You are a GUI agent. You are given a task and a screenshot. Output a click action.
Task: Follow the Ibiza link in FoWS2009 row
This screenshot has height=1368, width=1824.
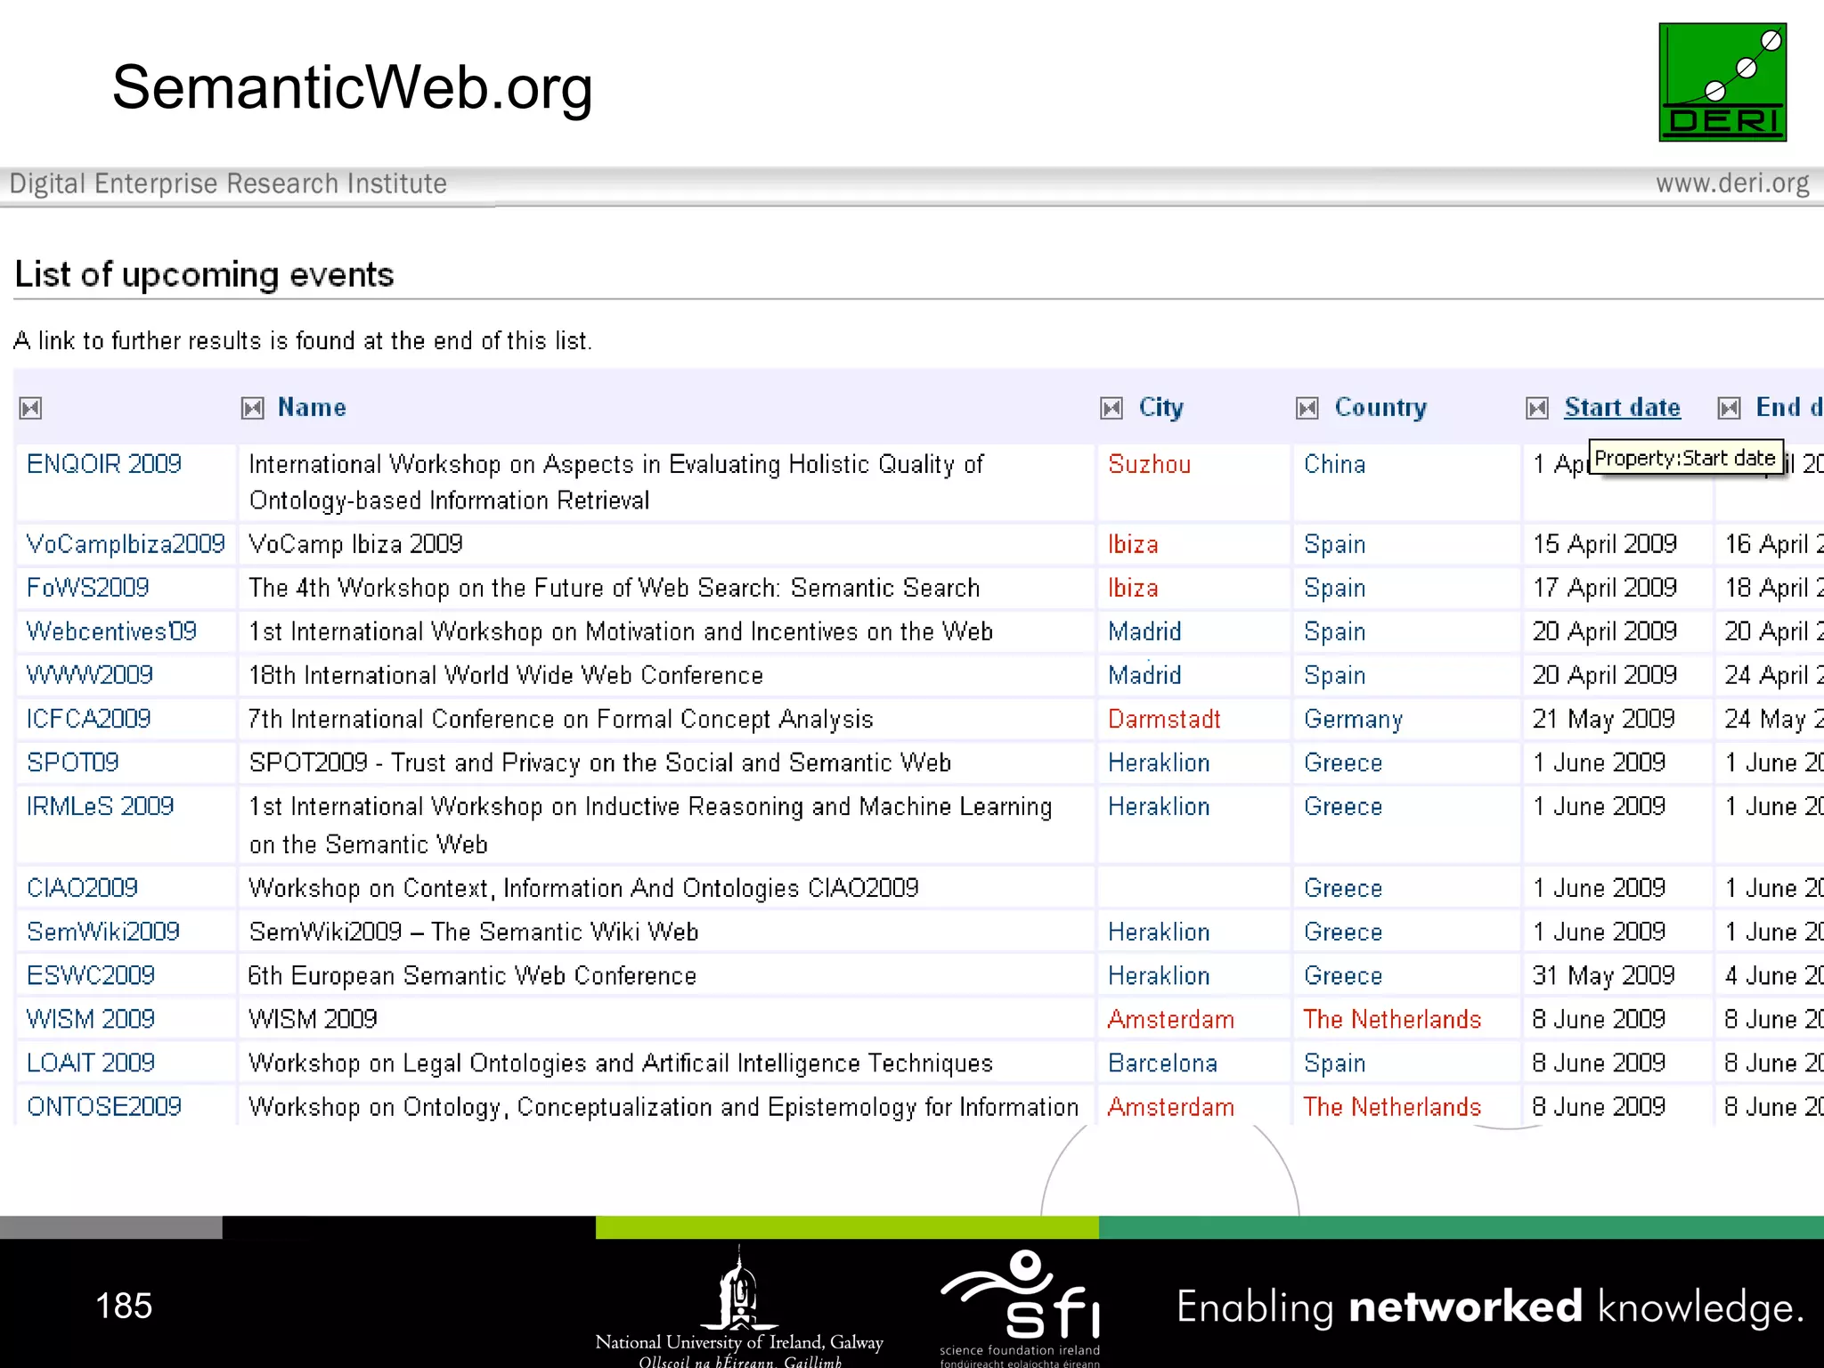pyautogui.click(x=1133, y=588)
